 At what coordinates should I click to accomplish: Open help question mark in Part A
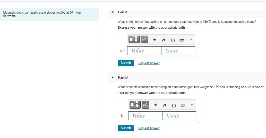pos(191,40)
